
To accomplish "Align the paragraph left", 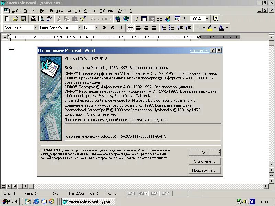I will coord(130,28).
